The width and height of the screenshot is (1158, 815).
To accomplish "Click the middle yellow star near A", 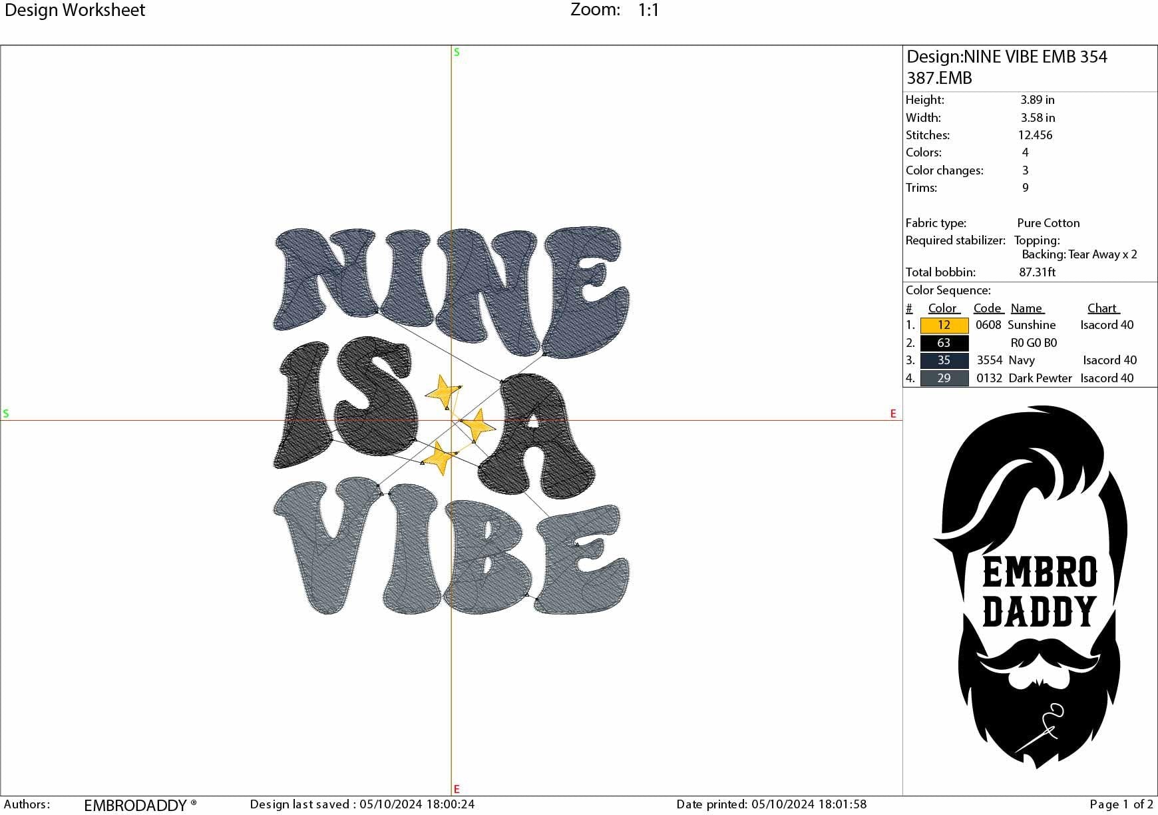I will (x=478, y=425).
